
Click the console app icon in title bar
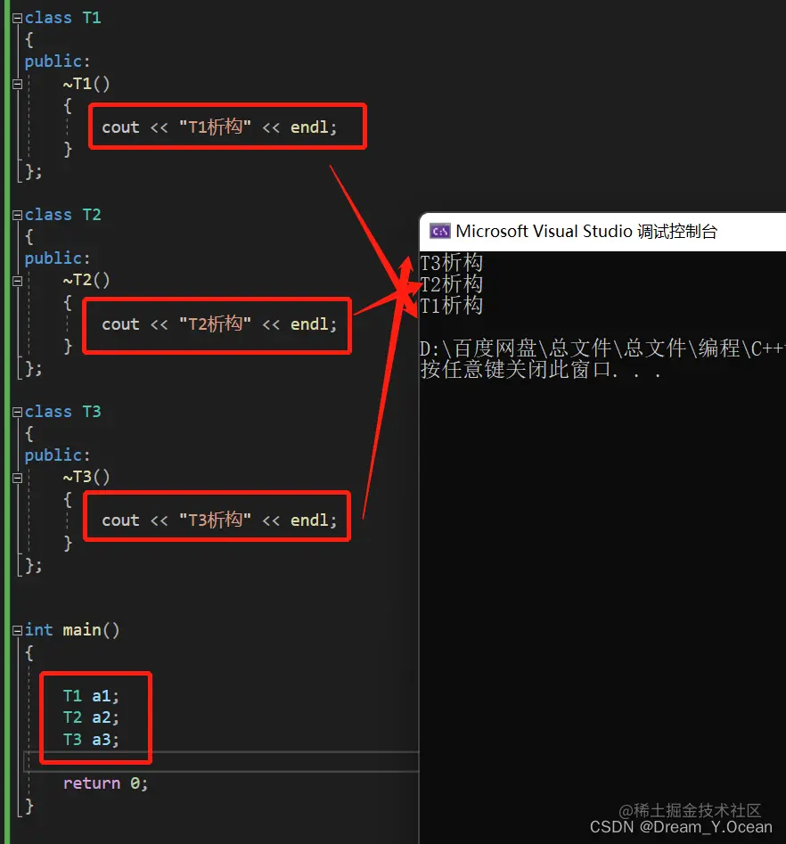click(x=439, y=232)
